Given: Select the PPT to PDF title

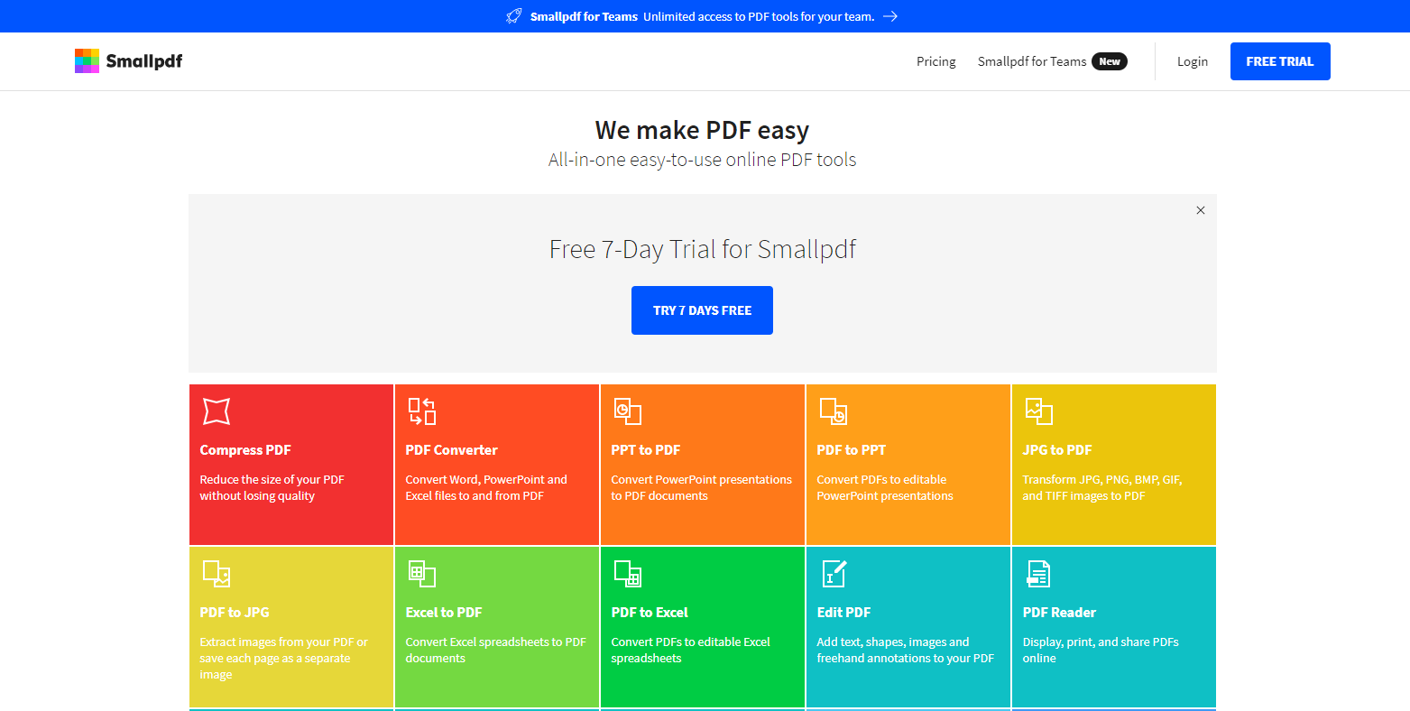Looking at the screenshot, I should (x=646, y=450).
